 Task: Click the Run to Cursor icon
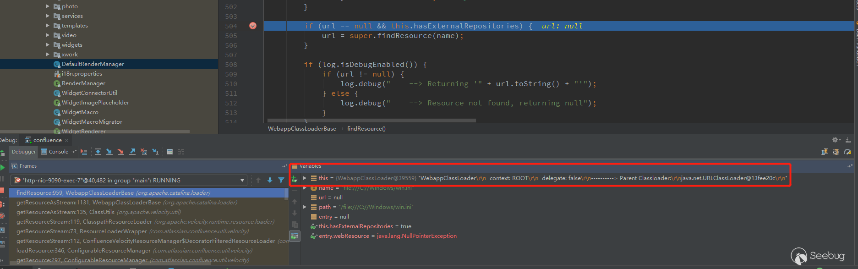[155, 152]
